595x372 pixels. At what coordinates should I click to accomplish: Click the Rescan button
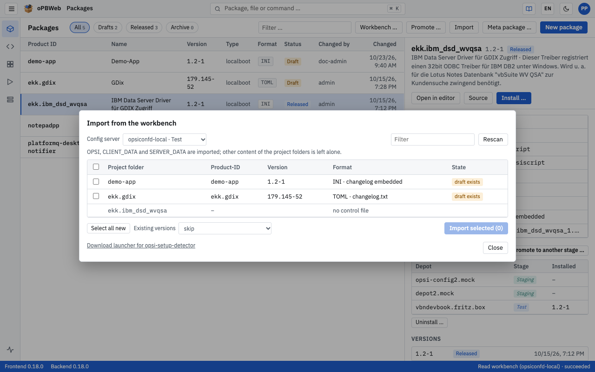click(x=493, y=139)
